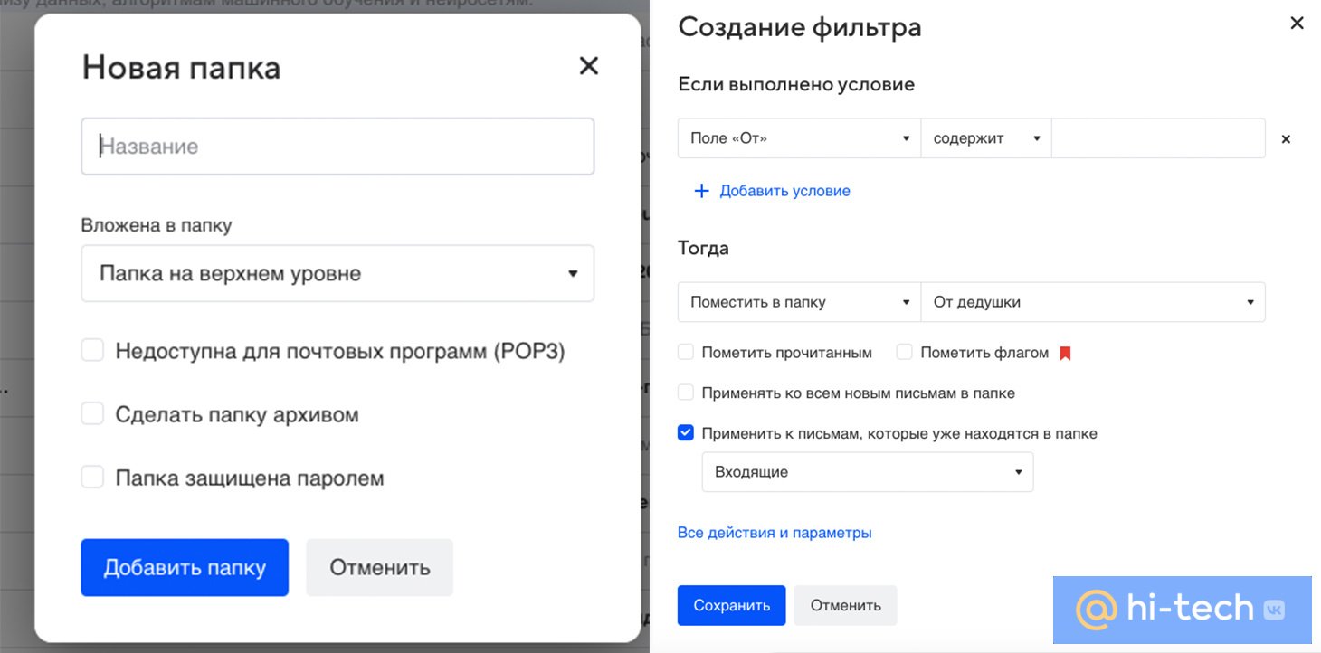Close the Создание фильтра panel with X
Image resolution: width=1321 pixels, height=653 pixels.
point(1297,24)
